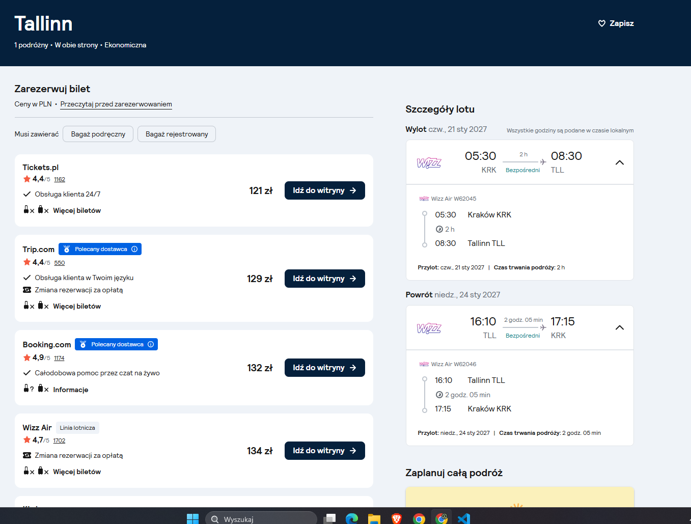Go to Tickets.pl site for 121 zł
This screenshot has height=524, width=691.
(325, 190)
